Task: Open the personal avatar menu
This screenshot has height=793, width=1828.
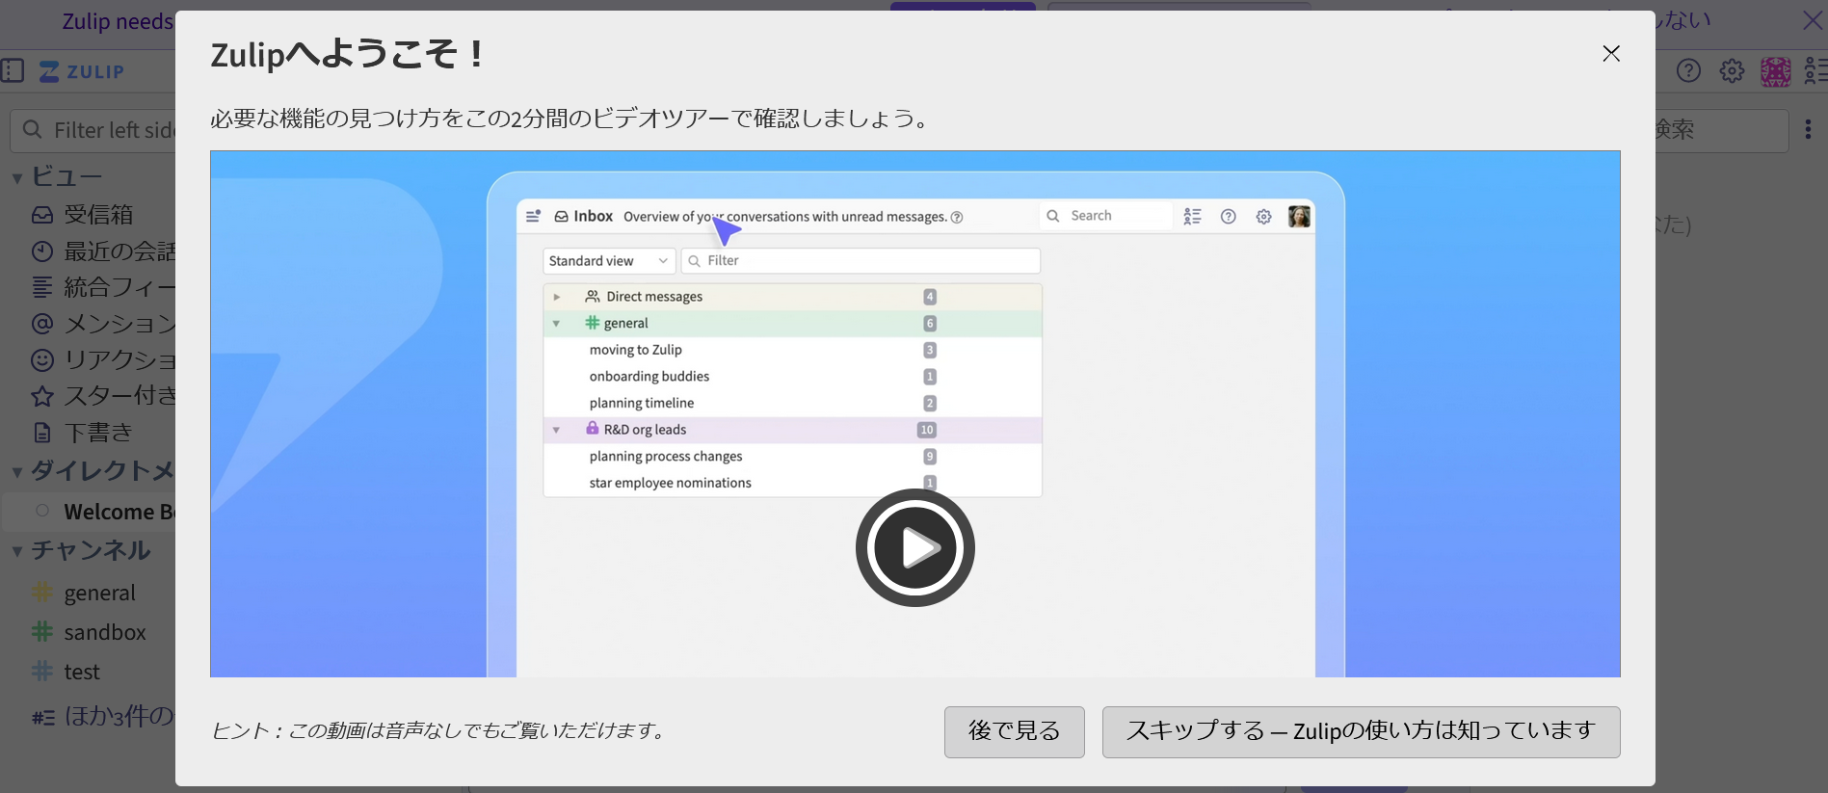Action: click(x=1775, y=71)
